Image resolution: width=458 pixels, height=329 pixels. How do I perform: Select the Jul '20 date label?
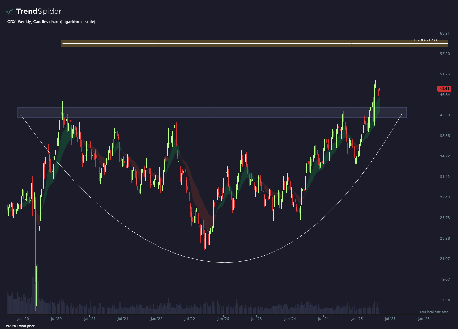pyautogui.click(x=56, y=319)
